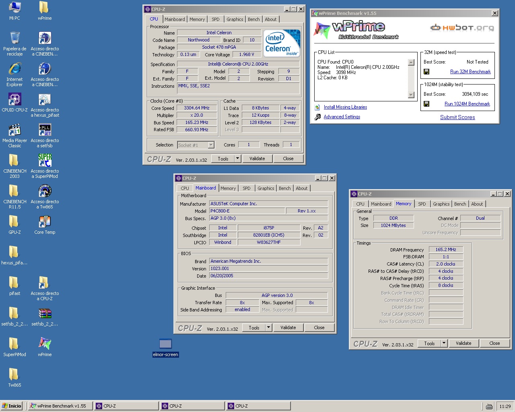
Task: Click save icon for 1024M benchmark score
Action: tap(426, 104)
